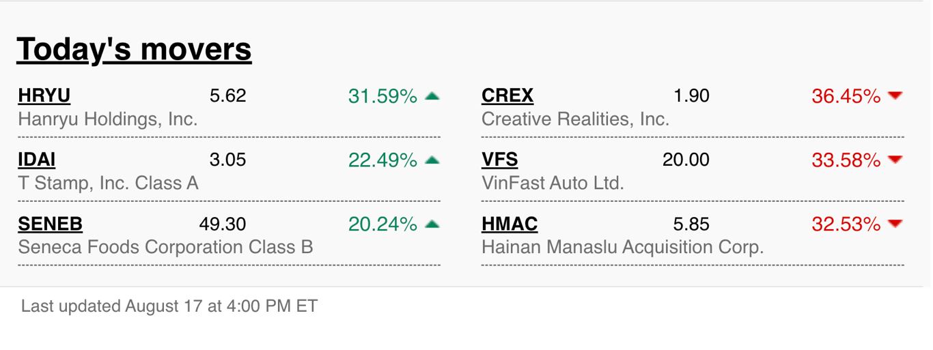Image resolution: width=933 pixels, height=350 pixels.
Task: Open the VFS ticker link
Action: tap(500, 160)
